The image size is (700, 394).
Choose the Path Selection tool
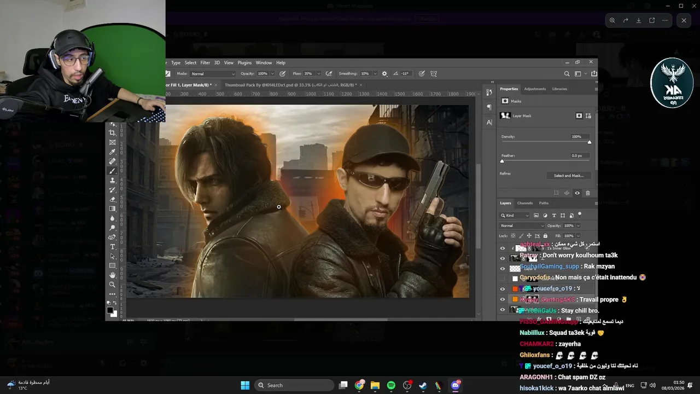pos(113,256)
